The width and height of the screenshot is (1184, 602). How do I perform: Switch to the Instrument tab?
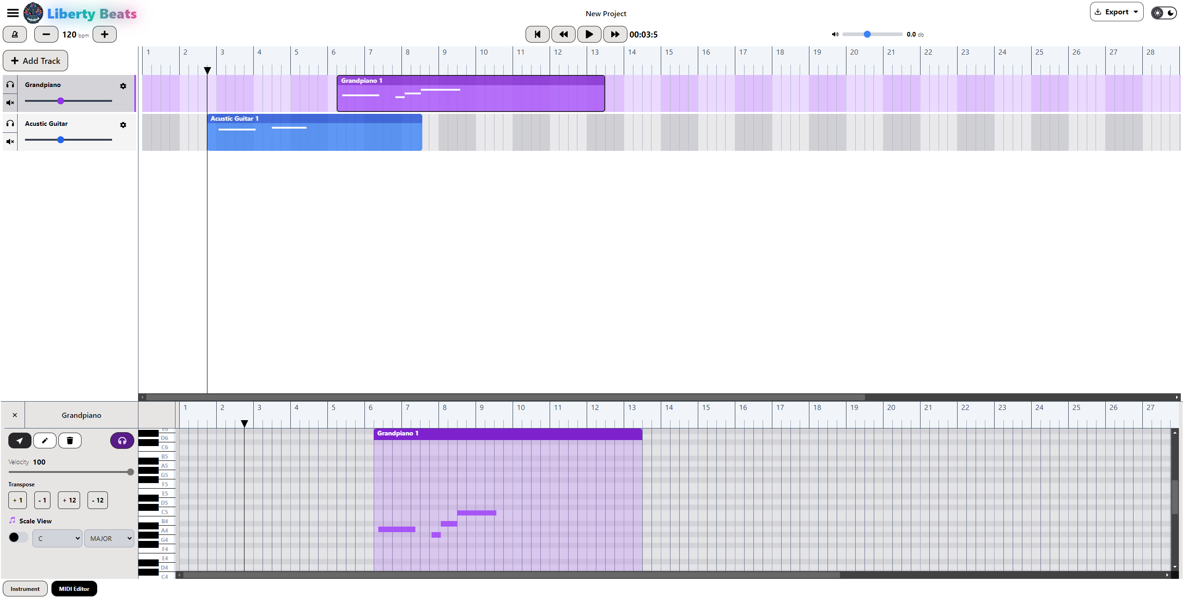[x=25, y=589]
